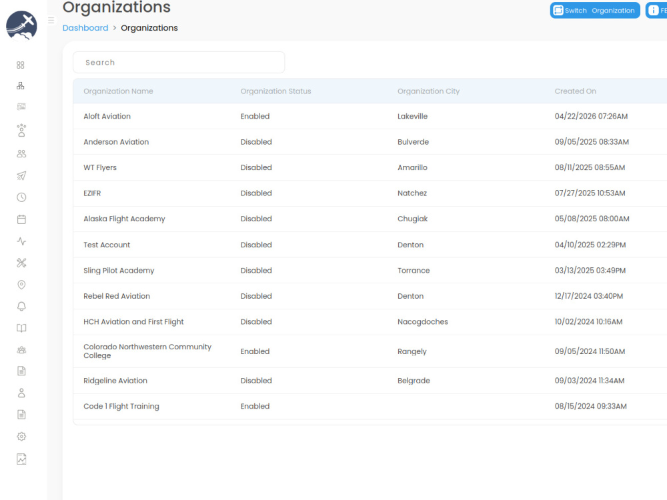The image size is (667, 500).
Task: Click the person with stars sidebar icon
Action: coord(21,130)
